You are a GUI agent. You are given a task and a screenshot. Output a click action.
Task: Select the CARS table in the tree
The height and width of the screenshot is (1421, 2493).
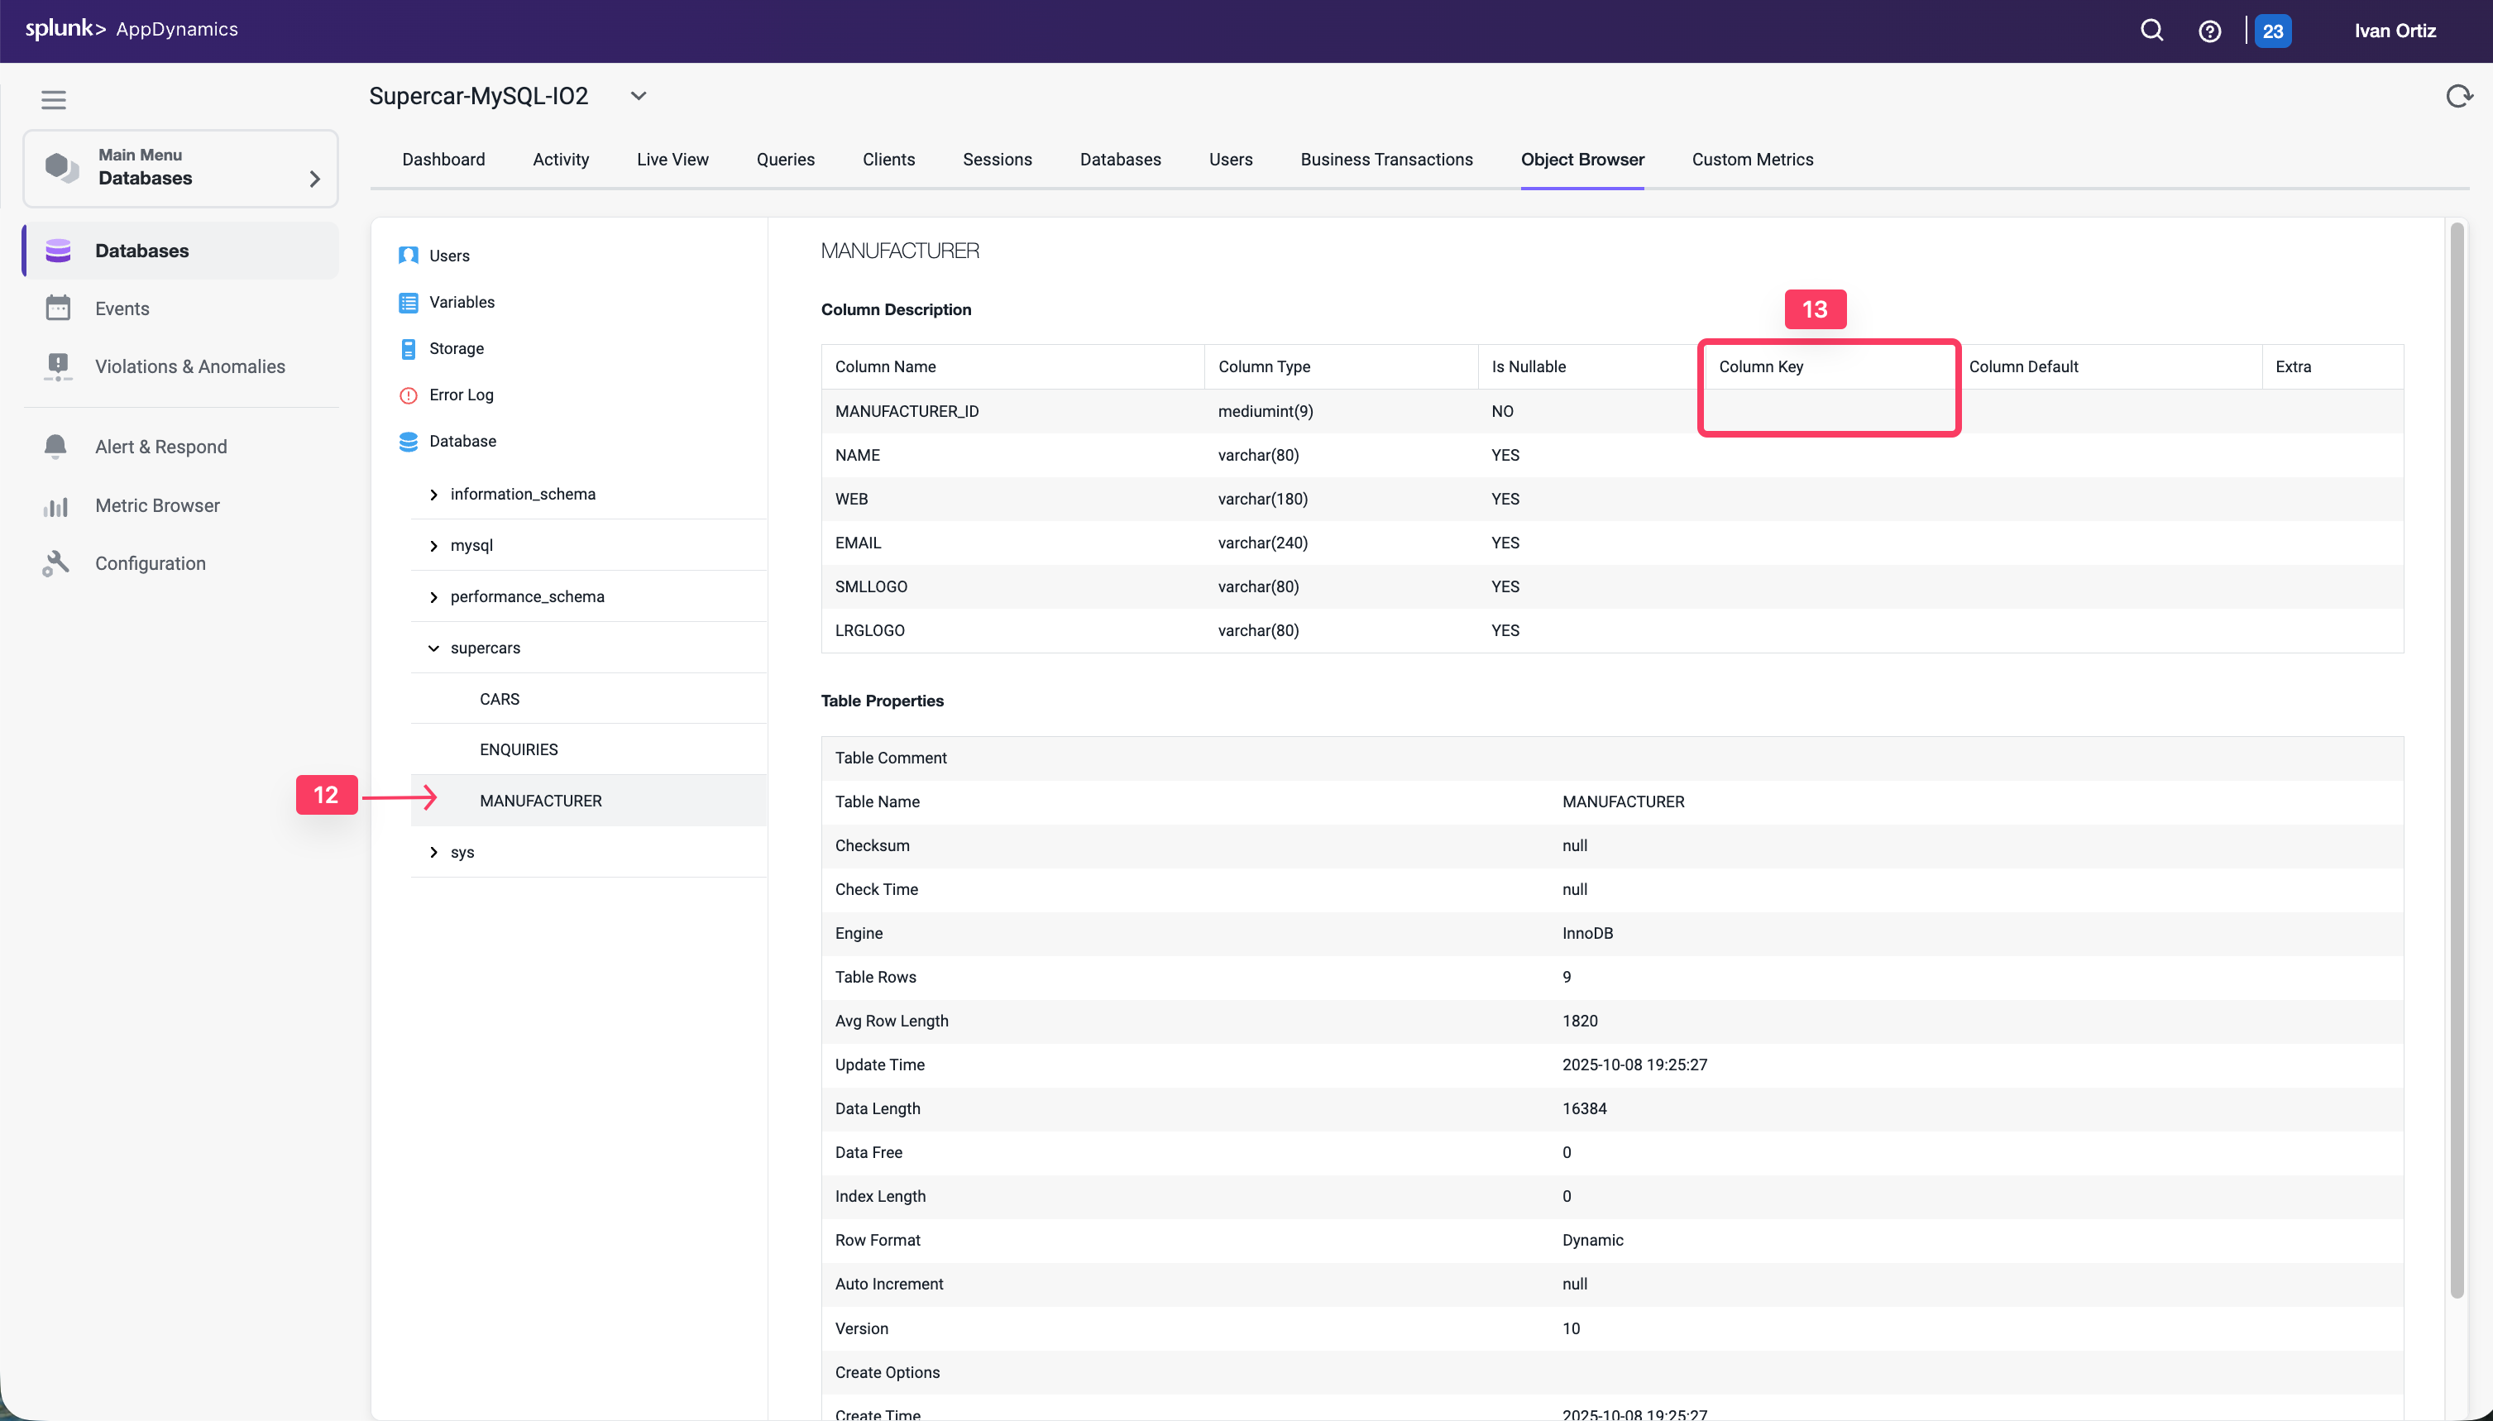coord(499,698)
